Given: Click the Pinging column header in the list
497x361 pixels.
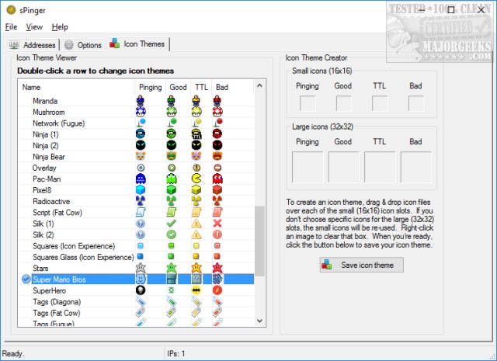Looking at the screenshot, I should pyautogui.click(x=150, y=87).
